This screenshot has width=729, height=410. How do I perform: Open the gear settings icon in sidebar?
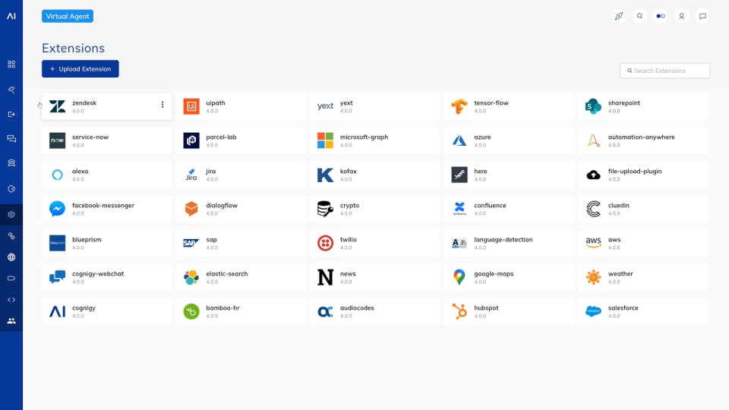point(11,214)
